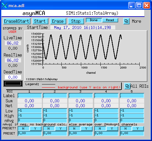Click the ROI 5 PRESET value field

[132, 134]
